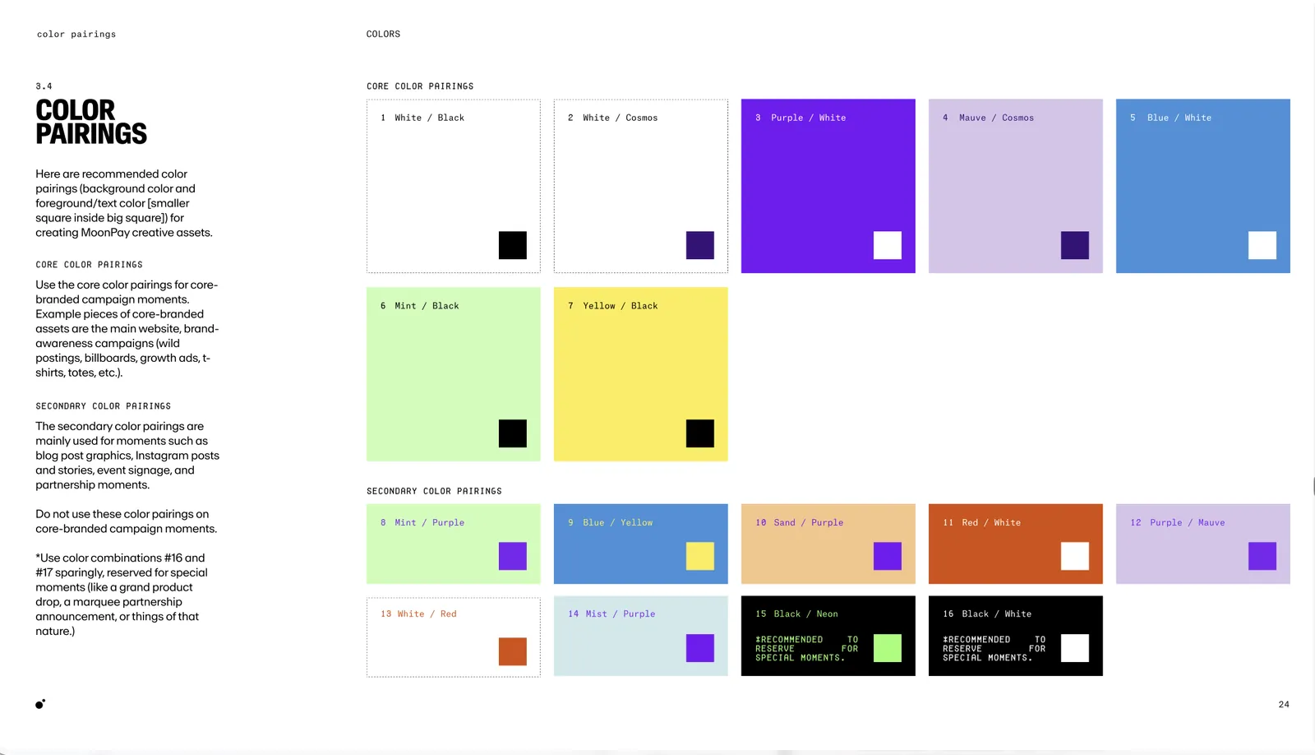Click the '13 White / Red' label
Screen dimensions: 1315x755
(418, 614)
